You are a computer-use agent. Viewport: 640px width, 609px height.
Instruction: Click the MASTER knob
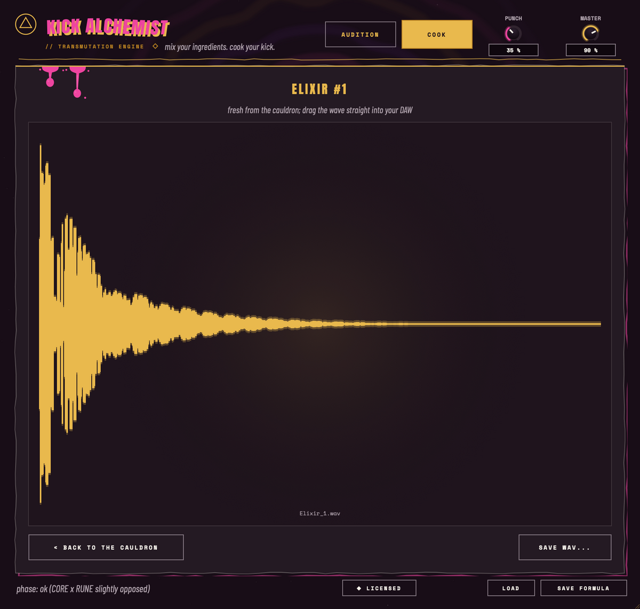590,34
